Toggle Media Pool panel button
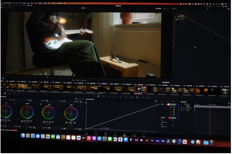 click(22, 5)
